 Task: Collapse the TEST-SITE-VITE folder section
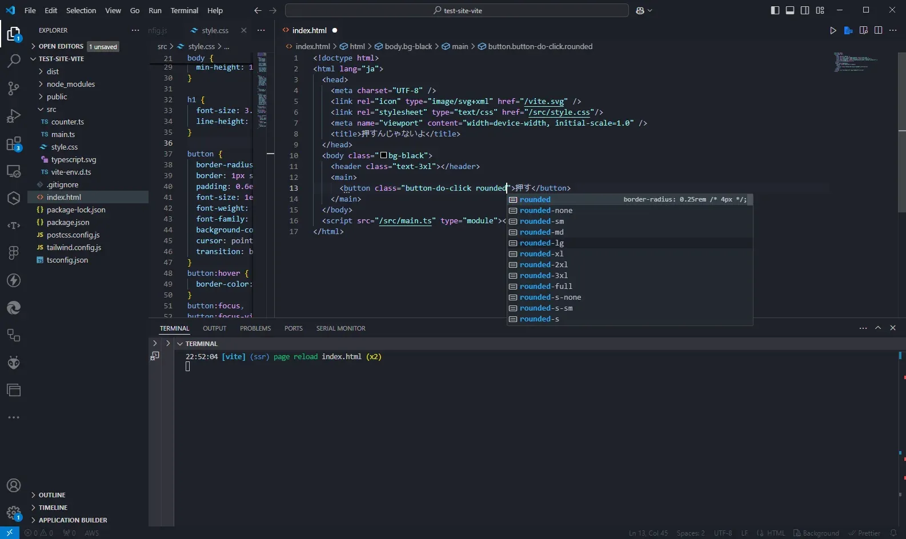(33, 59)
